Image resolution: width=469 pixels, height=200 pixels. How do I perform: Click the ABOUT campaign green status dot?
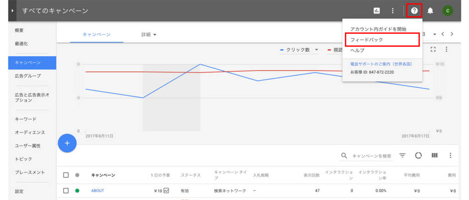pos(77,190)
